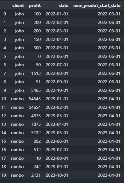This screenshot has width=124, height=183.
Task: Select the profit cell showing 1513
Action: coord(36,73)
